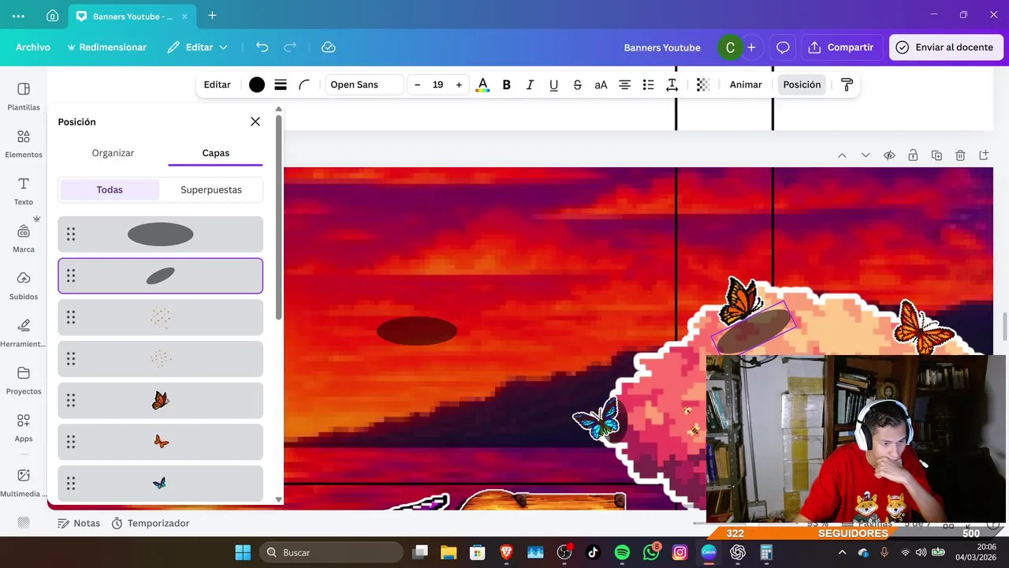Viewport: 1009px width, 568px height.
Task: Open the Archivo menu
Action: (x=33, y=47)
